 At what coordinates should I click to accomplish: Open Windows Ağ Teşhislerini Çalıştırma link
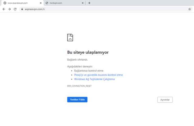[x=94, y=79]
